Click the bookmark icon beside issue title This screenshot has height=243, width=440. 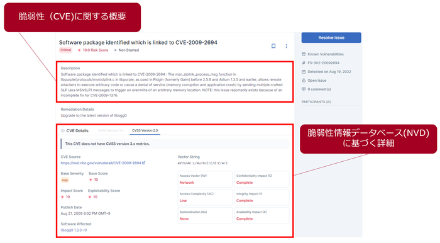[273, 46]
